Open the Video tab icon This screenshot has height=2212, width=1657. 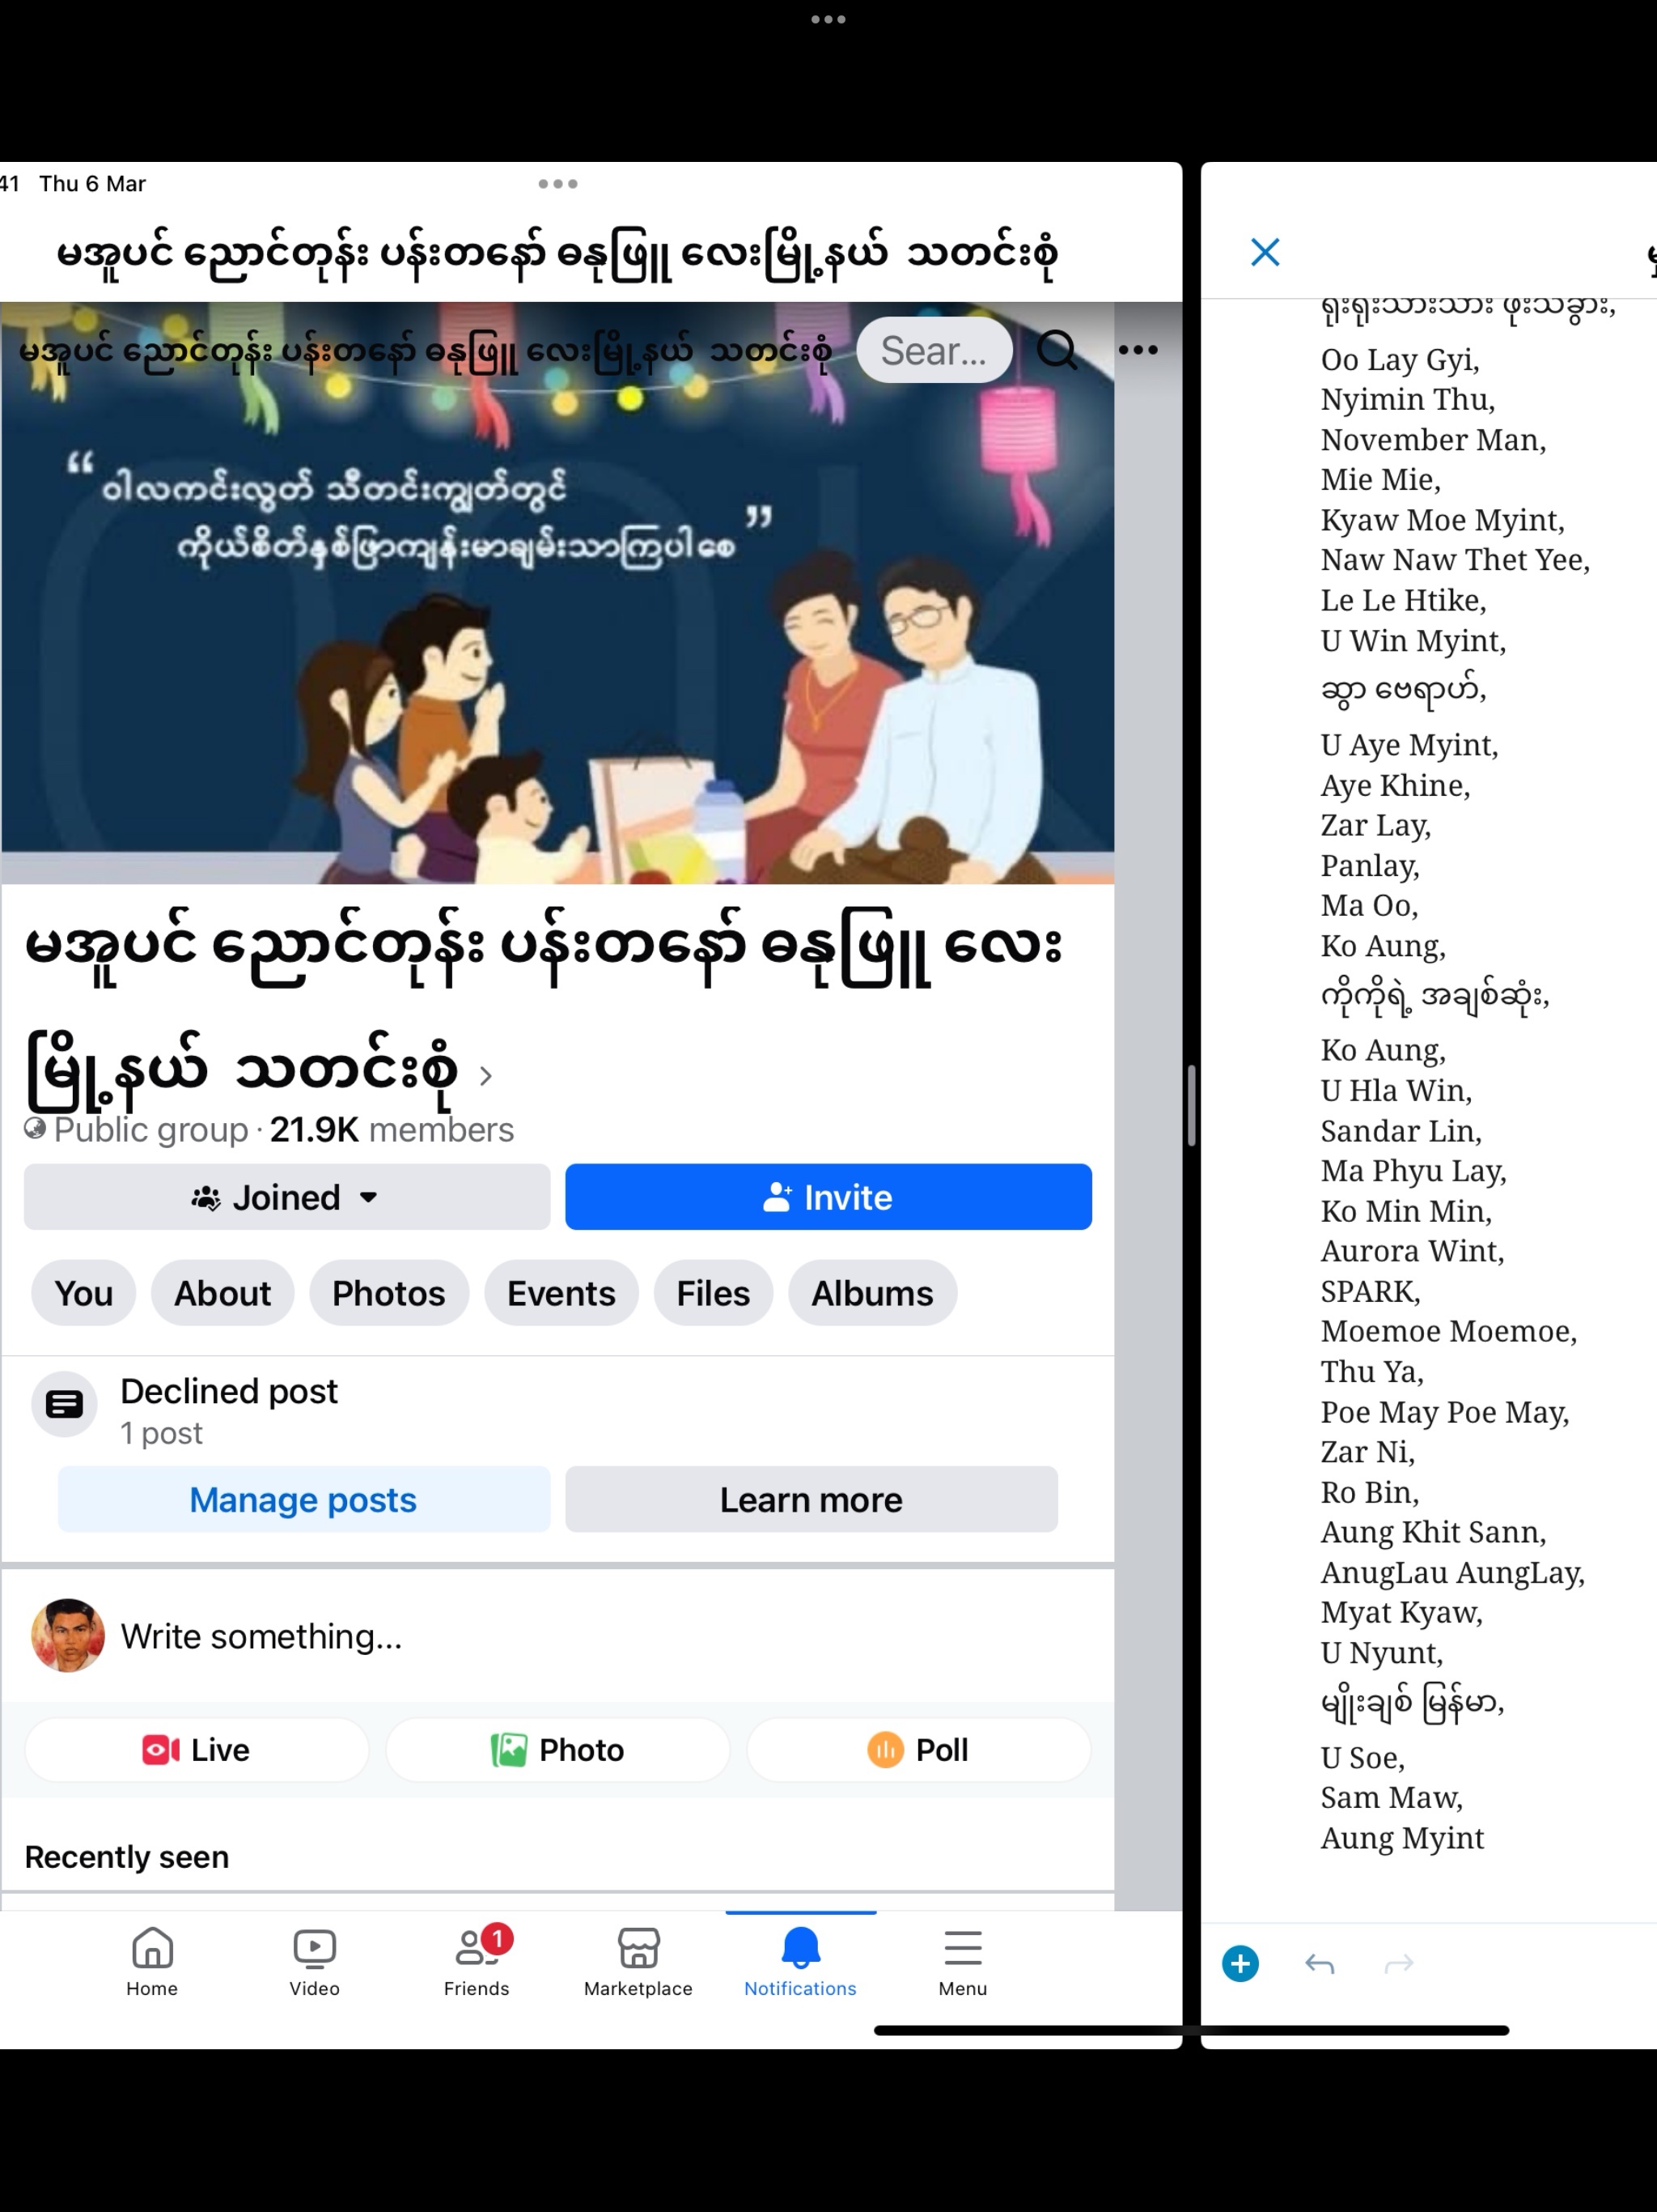[314, 1948]
